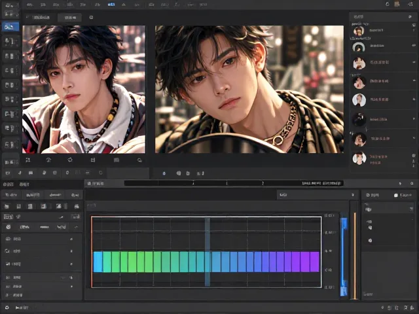Click the orange vertical level meter beside the timeline

click(355, 256)
